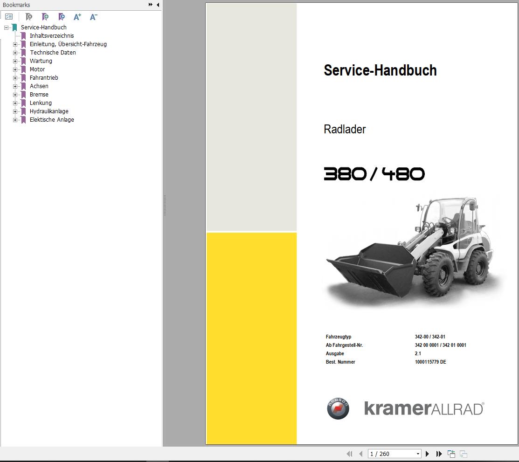Open the Wartung bookmark
This screenshot has width=519, height=462.
pos(41,61)
